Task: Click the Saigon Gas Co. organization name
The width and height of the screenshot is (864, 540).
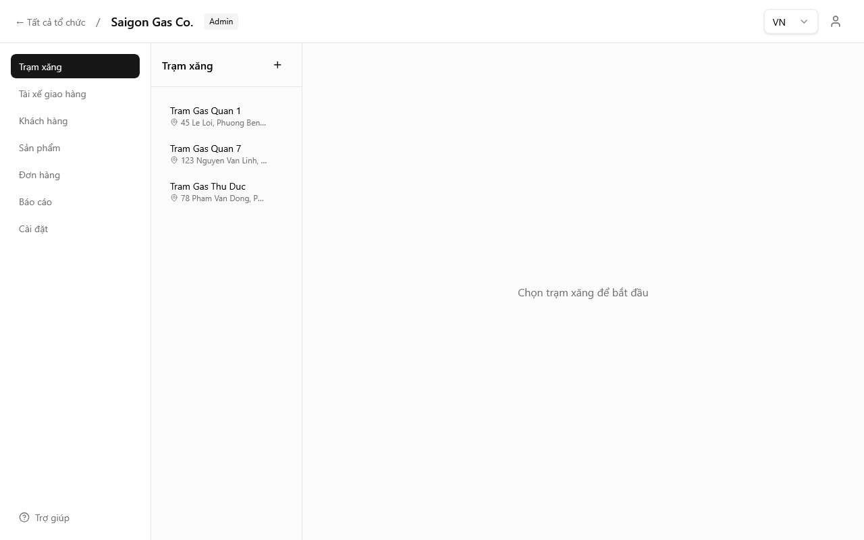Action: click(x=152, y=22)
